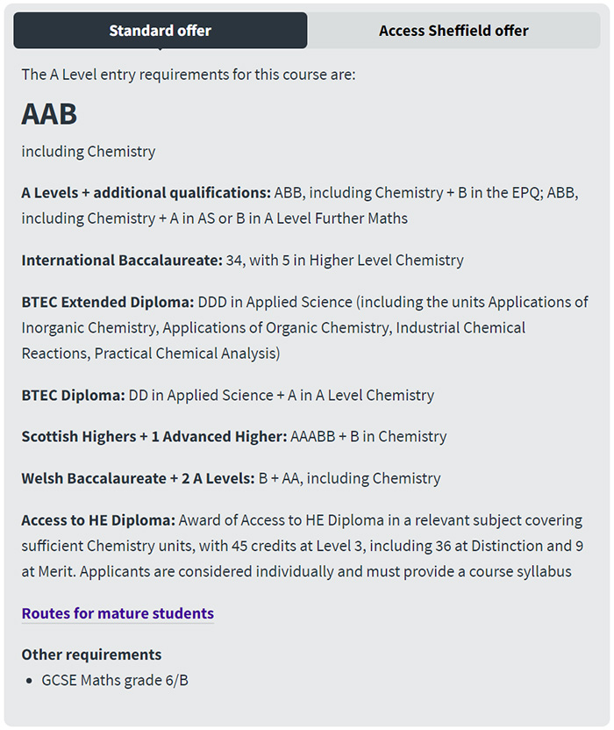This screenshot has height=730, width=614.
Task: Click the 'including Chemistry' text under AAB
Action: pyautogui.click(x=89, y=152)
